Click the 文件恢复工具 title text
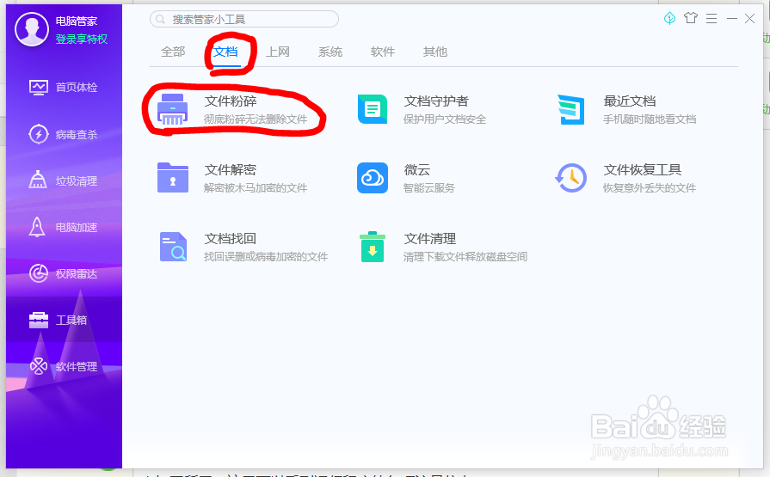The width and height of the screenshot is (770, 477). 643,170
